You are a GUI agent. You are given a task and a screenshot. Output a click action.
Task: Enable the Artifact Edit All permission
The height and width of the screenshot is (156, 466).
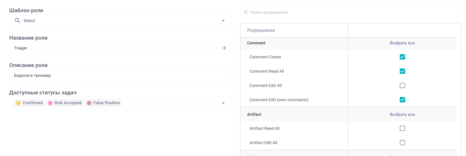pyautogui.click(x=402, y=143)
